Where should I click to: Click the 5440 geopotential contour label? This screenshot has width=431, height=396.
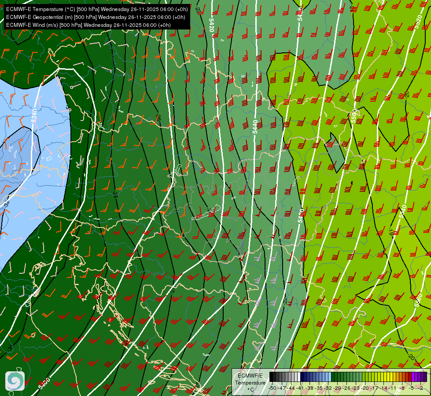pyautogui.click(x=255, y=127)
